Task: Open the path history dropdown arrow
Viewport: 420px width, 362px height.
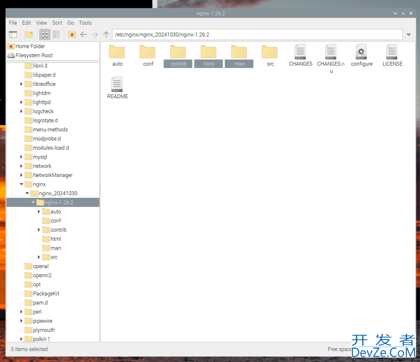Action: point(409,34)
